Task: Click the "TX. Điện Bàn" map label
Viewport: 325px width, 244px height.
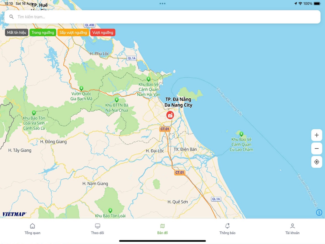Action: 185,149
